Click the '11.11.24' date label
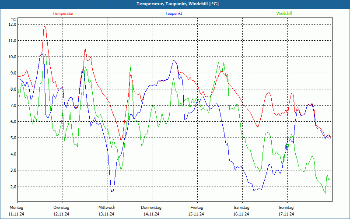This screenshot has height=219, width=350. (16, 214)
